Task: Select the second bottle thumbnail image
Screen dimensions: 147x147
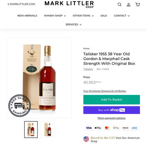Action: click(48, 130)
